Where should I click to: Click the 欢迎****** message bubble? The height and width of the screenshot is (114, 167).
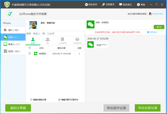101,45
